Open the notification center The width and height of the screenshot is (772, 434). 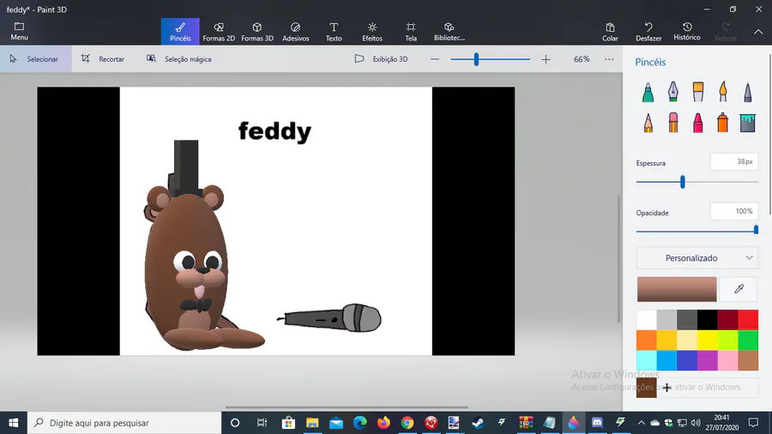pos(753,423)
